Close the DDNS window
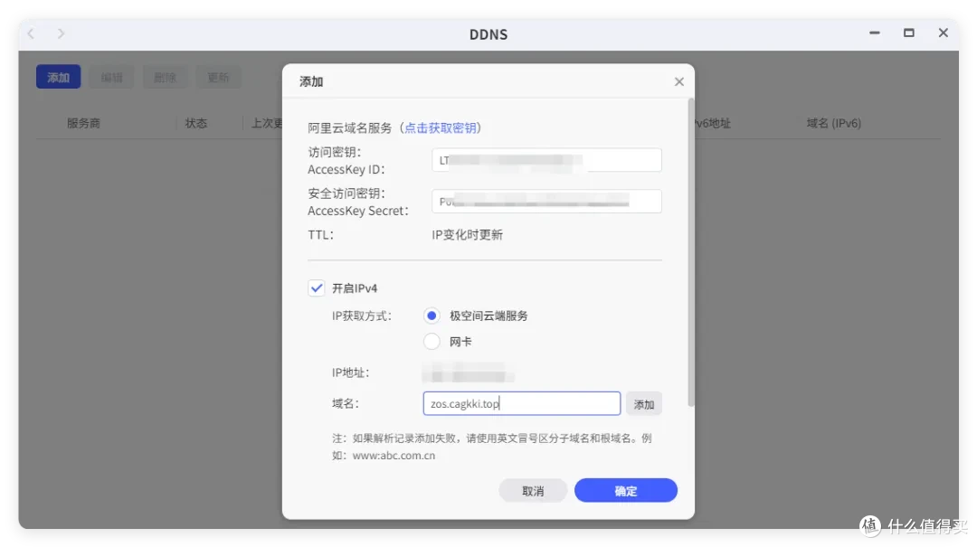 click(x=943, y=33)
